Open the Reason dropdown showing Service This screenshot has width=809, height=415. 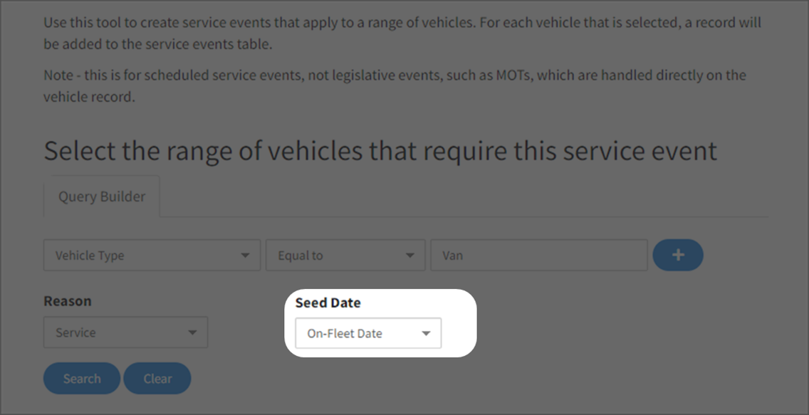tap(125, 332)
